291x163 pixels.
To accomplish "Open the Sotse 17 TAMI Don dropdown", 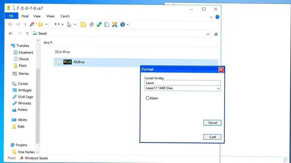I will coord(182,88).
